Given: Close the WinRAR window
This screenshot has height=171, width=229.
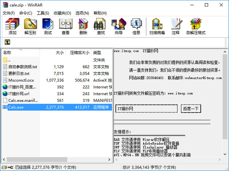Looking at the screenshot, I should [221, 5].
